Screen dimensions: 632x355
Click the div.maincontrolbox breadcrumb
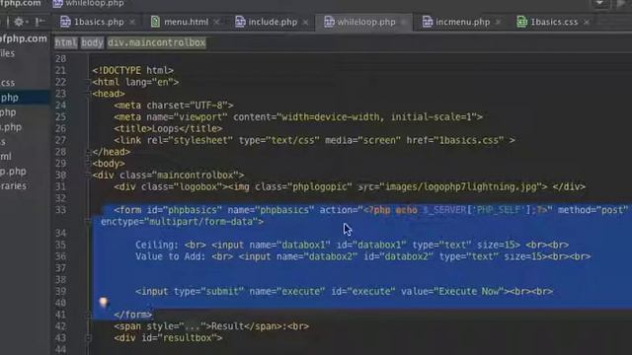click(156, 42)
